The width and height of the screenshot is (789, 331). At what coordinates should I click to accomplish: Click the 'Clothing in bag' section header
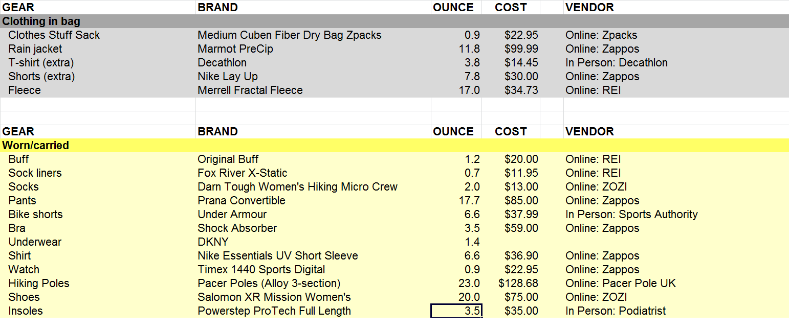[x=41, y=21]
